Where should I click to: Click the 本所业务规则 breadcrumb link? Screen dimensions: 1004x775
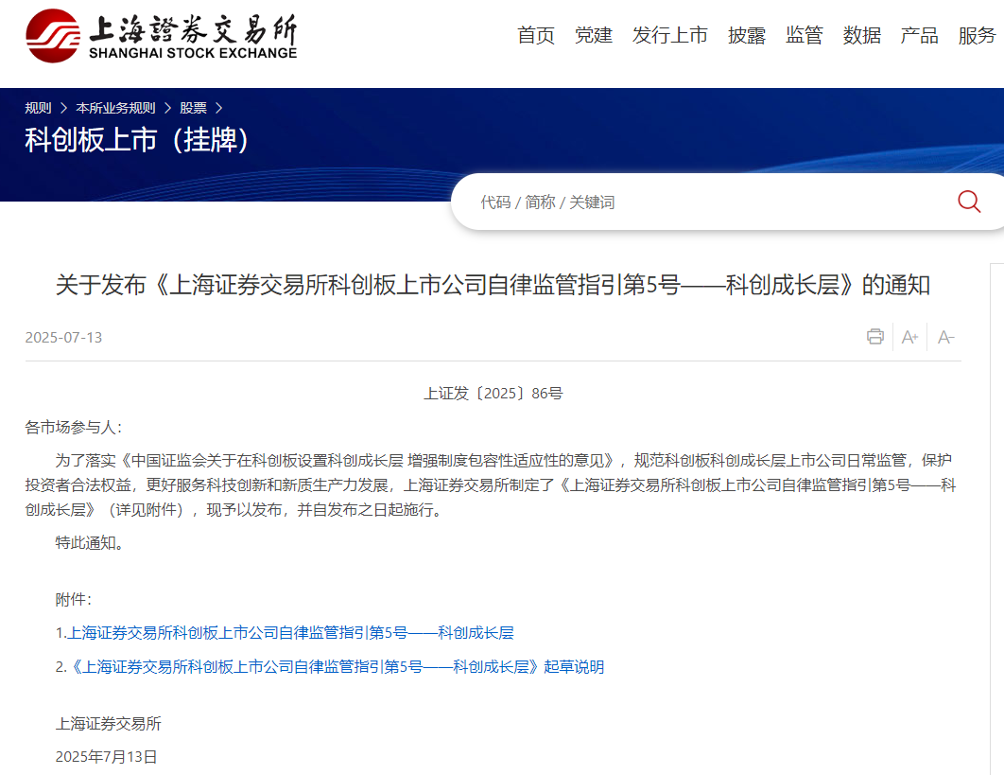(x=115, y=108)
